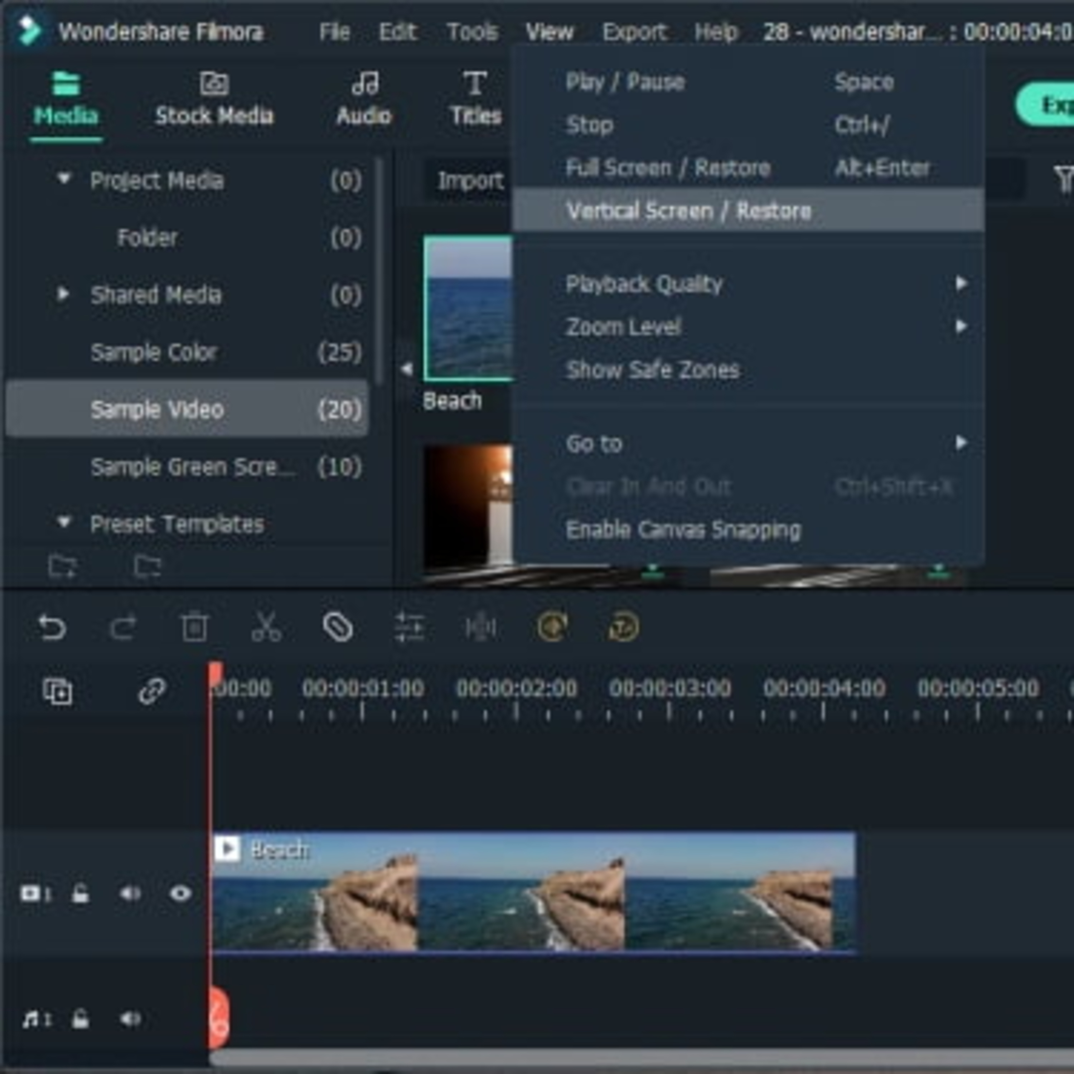Open the Help menu
Screen dimensions: 1074x1074
tap(717, 32)
